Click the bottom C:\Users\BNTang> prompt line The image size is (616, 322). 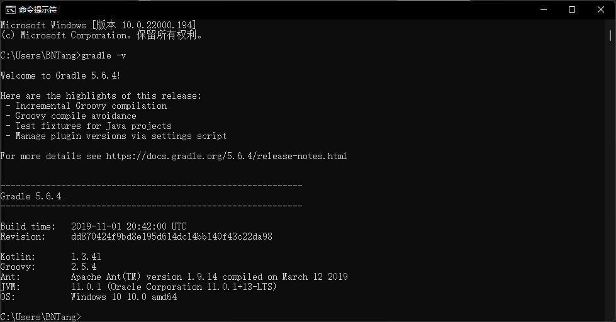(40, 317)
